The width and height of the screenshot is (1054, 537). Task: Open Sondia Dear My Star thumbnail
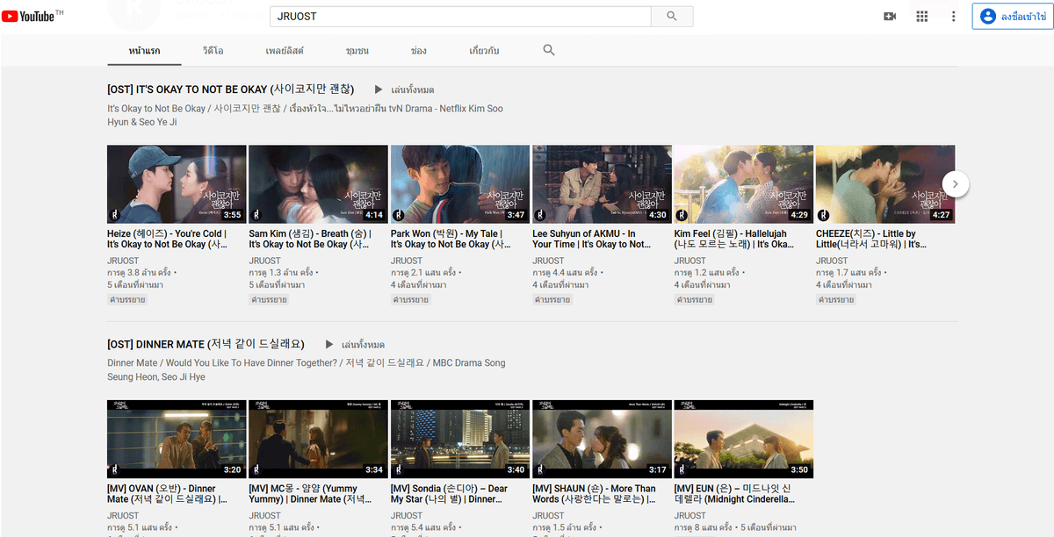460,439
